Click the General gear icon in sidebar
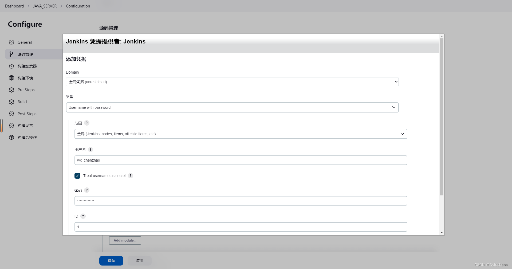 coord(11,42)
